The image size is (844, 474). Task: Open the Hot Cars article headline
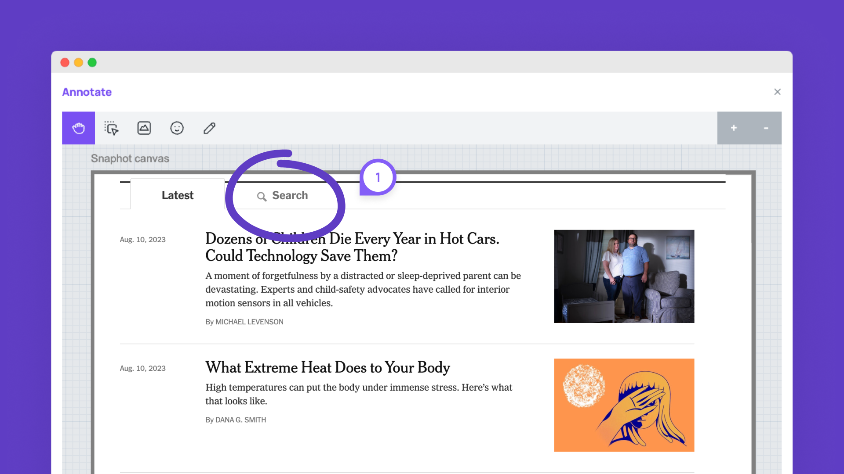click(352, 247)
